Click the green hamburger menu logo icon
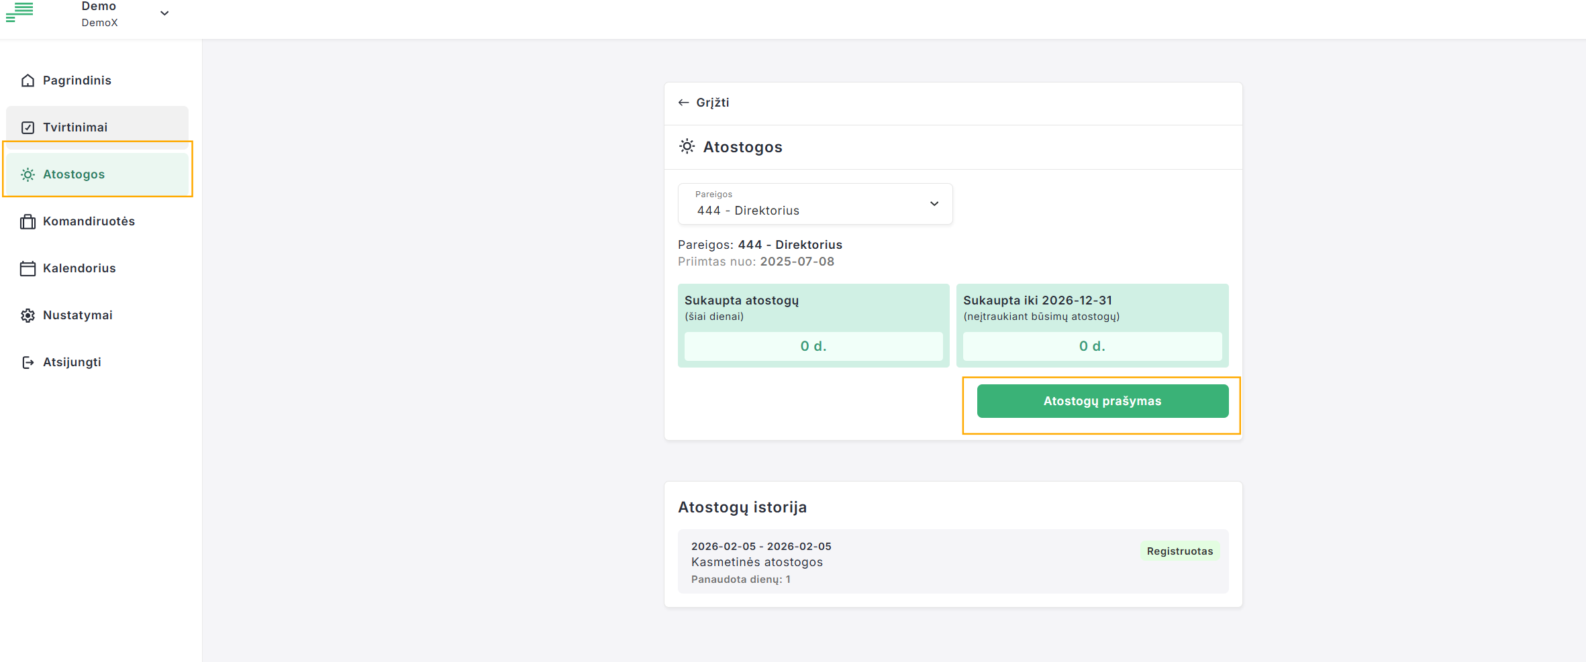1586x662 pixels. tap(19, 12)
